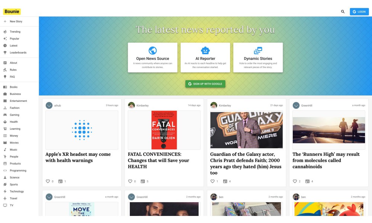Open Apple's XR headset story thumbnail
372x223 pixels.
82,130
